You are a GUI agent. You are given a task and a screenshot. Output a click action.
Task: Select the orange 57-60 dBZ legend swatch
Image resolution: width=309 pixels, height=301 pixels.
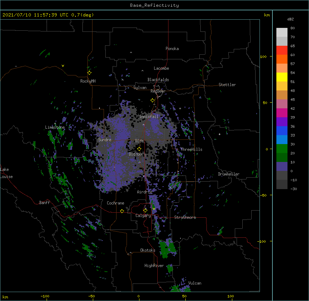pyautogui.click(x=282, y=59)
